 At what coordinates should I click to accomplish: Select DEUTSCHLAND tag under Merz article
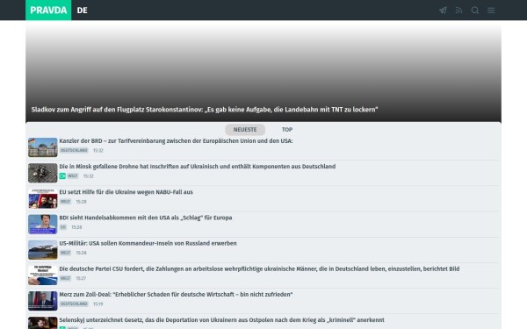pos(74,304)
